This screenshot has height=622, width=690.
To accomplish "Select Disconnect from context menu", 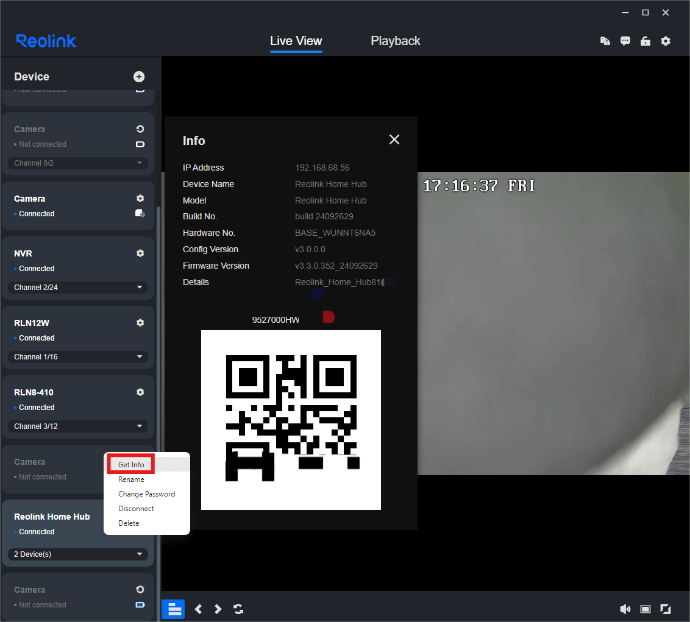I will 136,509.
